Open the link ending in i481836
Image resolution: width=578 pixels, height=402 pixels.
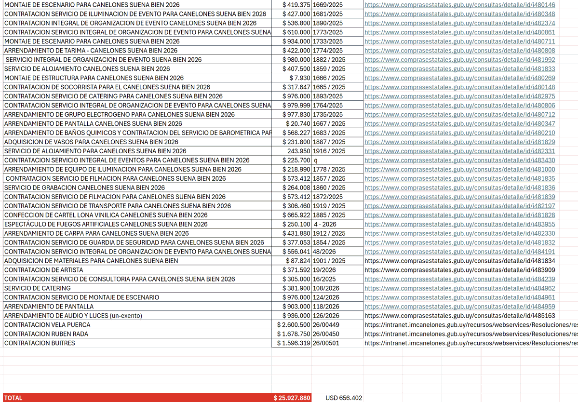coord(460,188)
